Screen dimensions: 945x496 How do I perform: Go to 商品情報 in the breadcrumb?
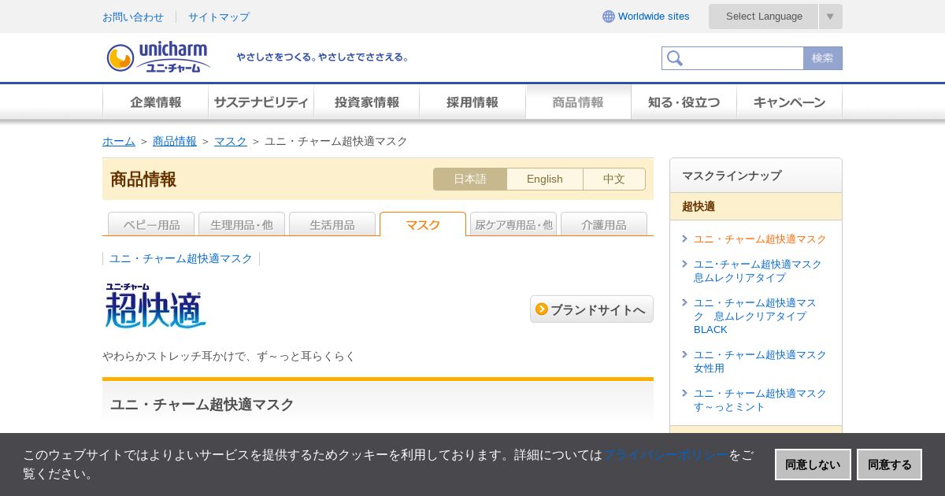point(175,141)
